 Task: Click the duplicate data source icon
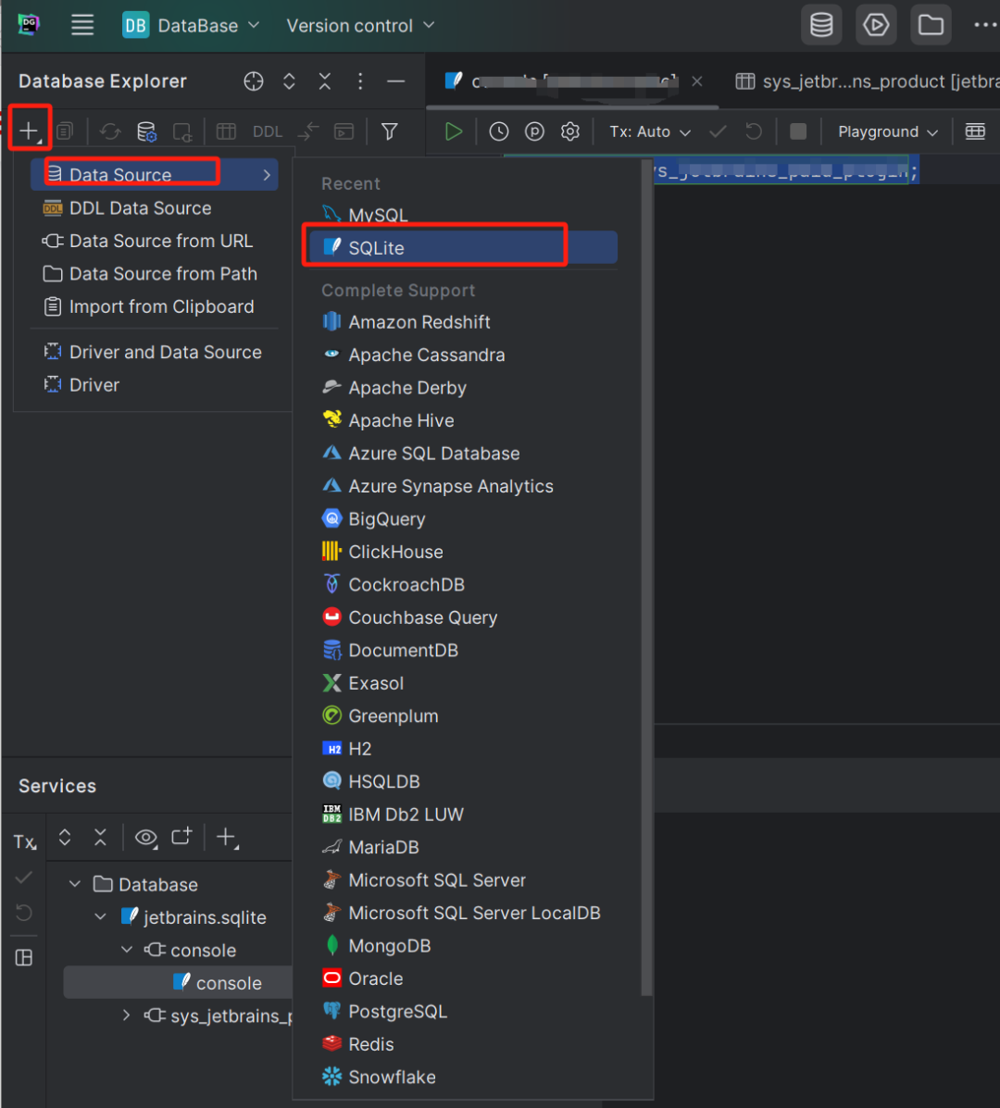pos(65,131)
